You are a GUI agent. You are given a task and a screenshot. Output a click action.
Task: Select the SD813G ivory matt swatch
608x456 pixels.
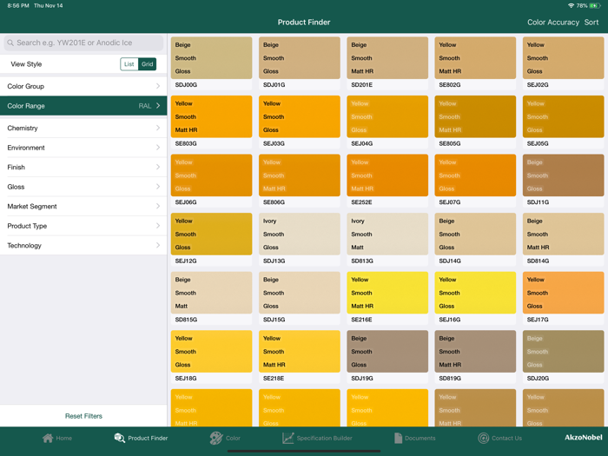[387, 235]
